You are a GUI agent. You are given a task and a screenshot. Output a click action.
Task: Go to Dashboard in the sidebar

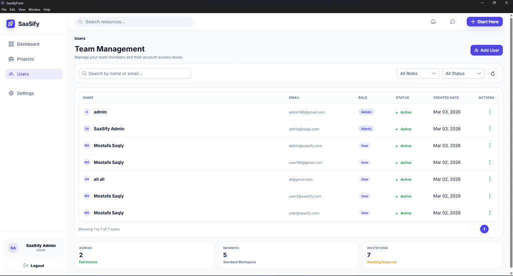point(28,44)
